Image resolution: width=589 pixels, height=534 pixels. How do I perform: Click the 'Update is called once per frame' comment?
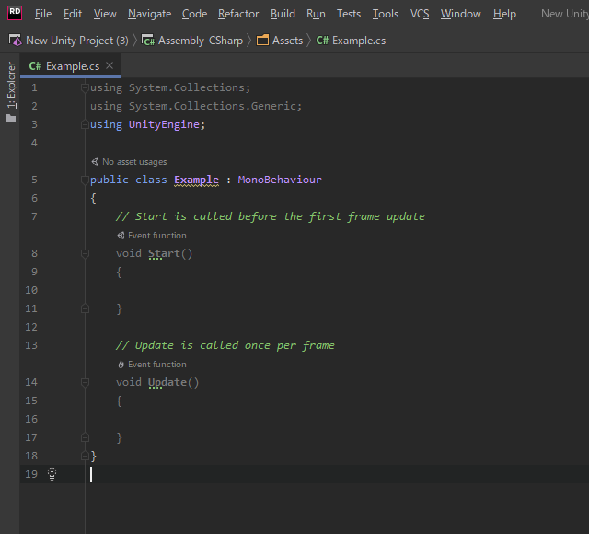(x=225, y=345)
